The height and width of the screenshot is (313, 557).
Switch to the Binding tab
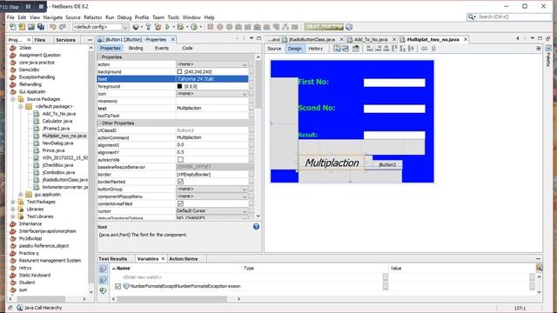pyautogui.click(x=136, y=48)
